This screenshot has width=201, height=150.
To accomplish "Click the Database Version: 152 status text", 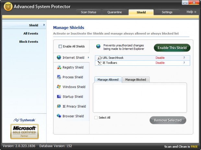I will [56, 146].
